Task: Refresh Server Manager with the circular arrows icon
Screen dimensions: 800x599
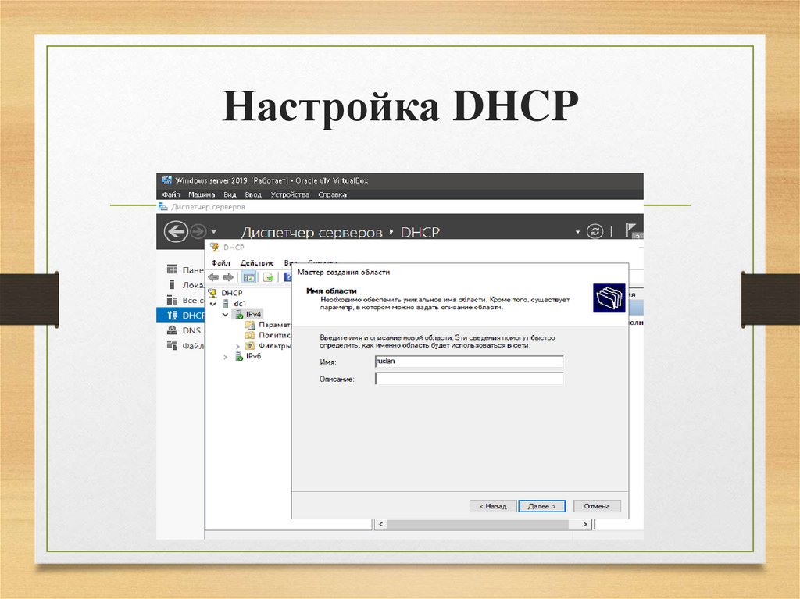Action: [x=595, y=231]
